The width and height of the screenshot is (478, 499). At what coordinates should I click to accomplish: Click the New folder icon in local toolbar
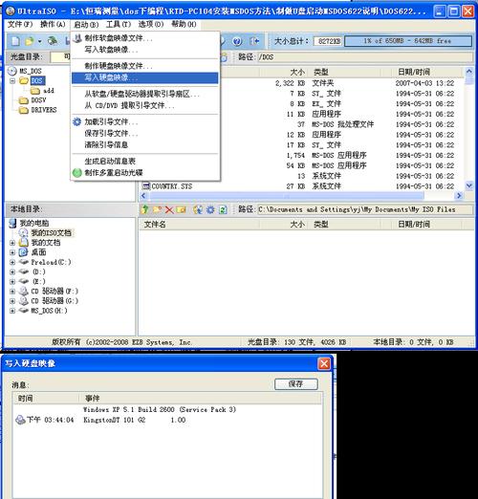click(x=157, y=209)
